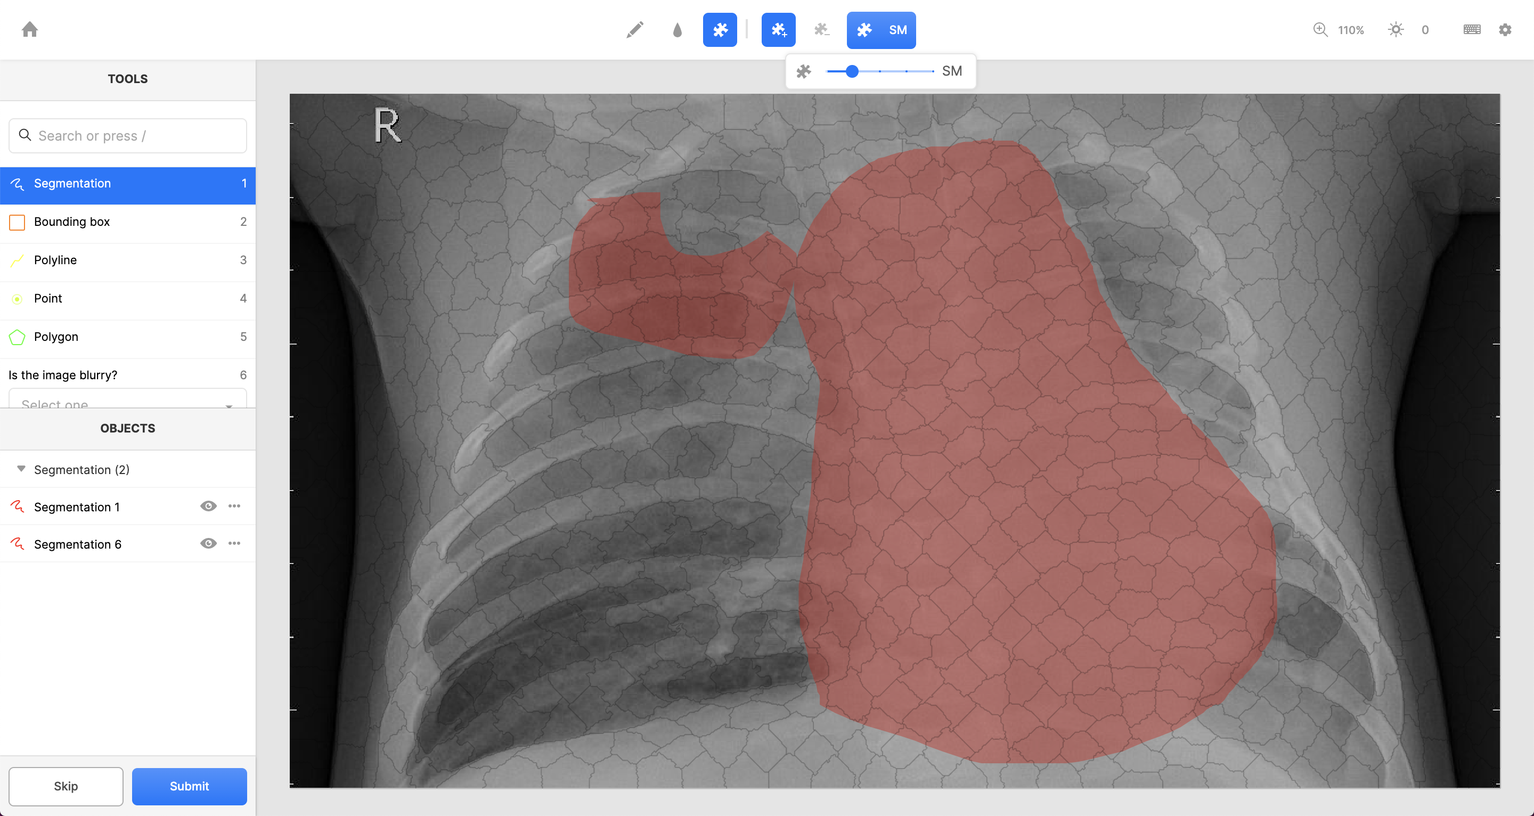1534x816 pixels.
Task: Click the brightness sun icon
Action: 1396,30
